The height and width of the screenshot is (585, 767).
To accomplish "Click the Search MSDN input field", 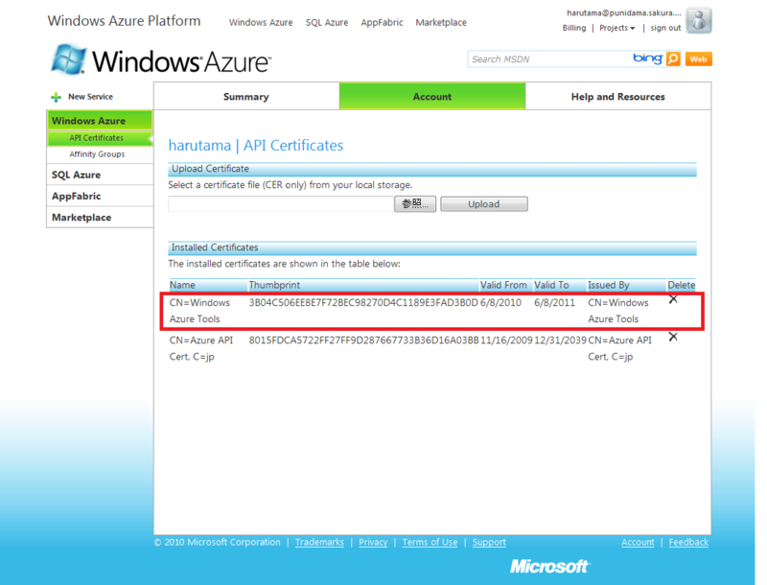I will pyautogui.click(x=549, y=59).
